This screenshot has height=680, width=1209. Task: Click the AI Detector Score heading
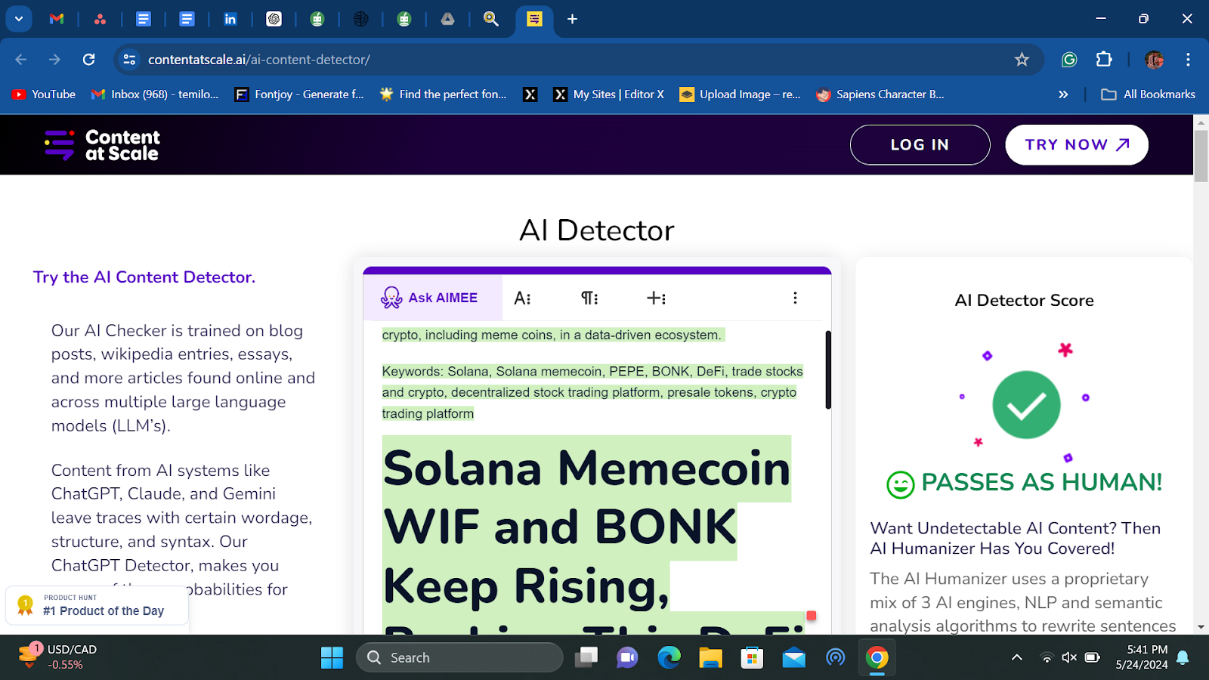point(1024,301)
